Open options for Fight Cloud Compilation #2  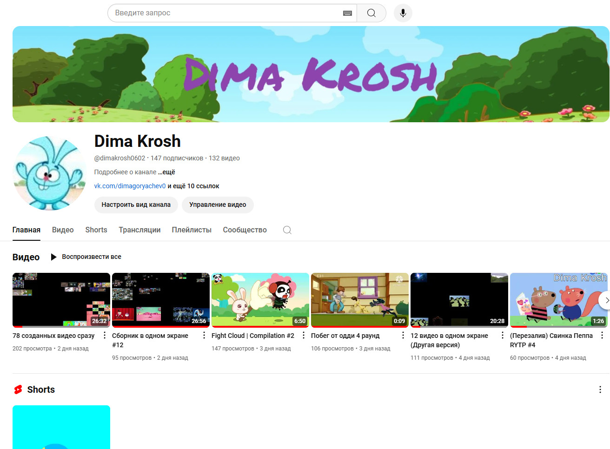[304, 336]
